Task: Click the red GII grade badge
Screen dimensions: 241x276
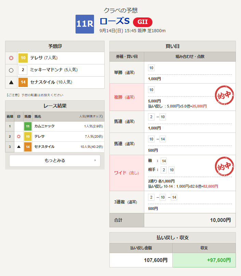Action: (143, 22)
